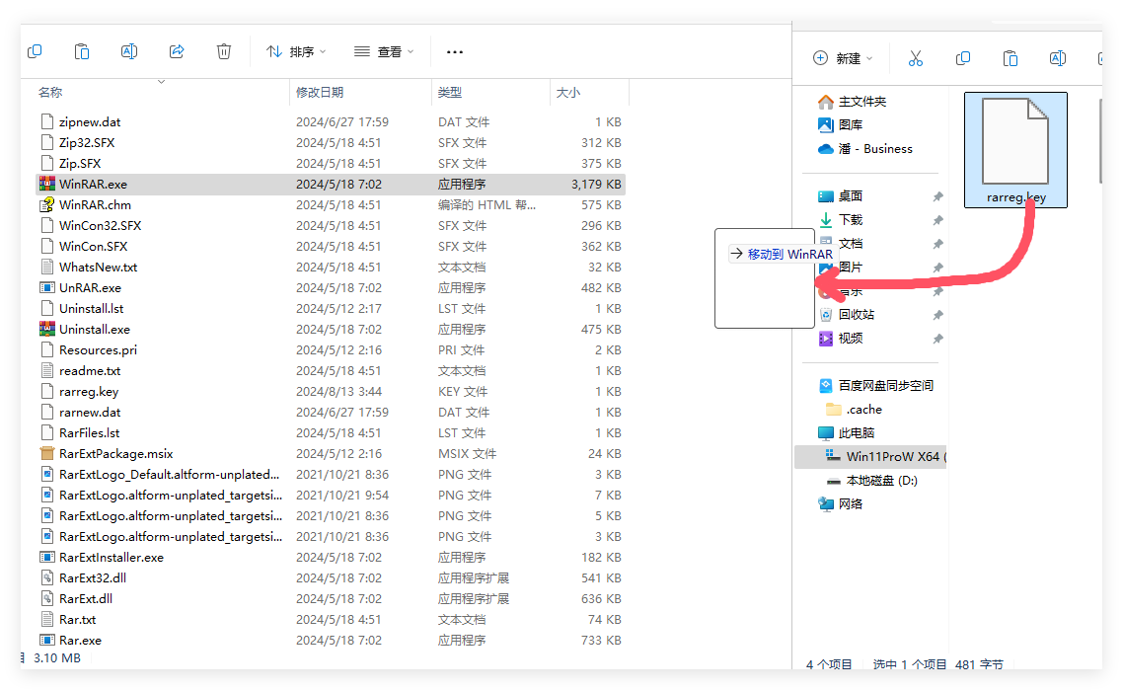Select the zipnew.dat file
The height and width of the screenshot is (690, 1123).
(90, 121)
